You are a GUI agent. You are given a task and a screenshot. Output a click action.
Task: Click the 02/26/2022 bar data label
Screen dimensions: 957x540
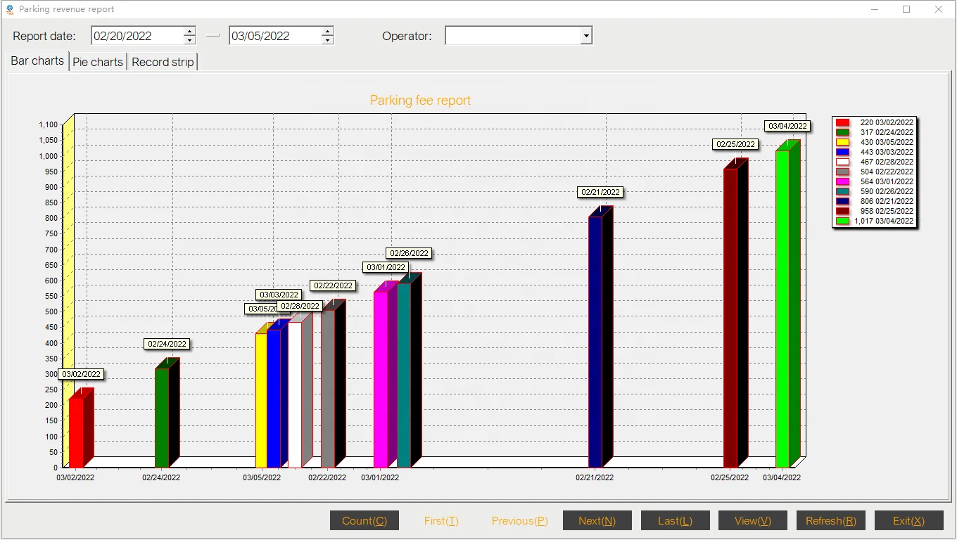coord(409,253)
